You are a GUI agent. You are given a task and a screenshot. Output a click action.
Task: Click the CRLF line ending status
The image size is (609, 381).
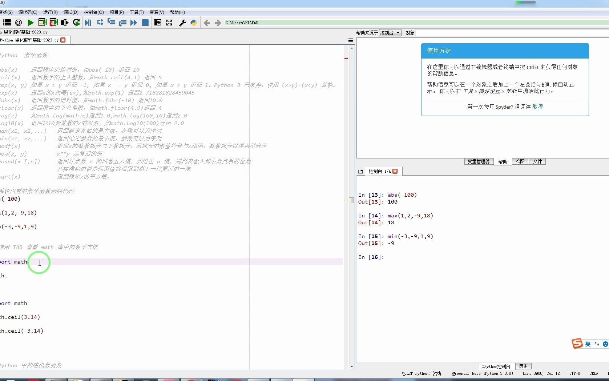pos(594,373)
